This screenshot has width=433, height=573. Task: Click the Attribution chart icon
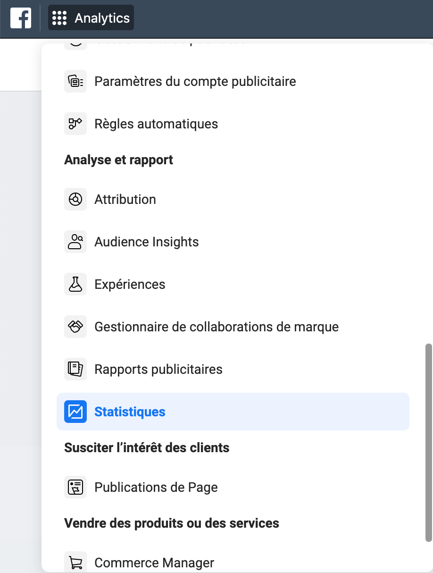pyautogui.click(x=75, y=199)
